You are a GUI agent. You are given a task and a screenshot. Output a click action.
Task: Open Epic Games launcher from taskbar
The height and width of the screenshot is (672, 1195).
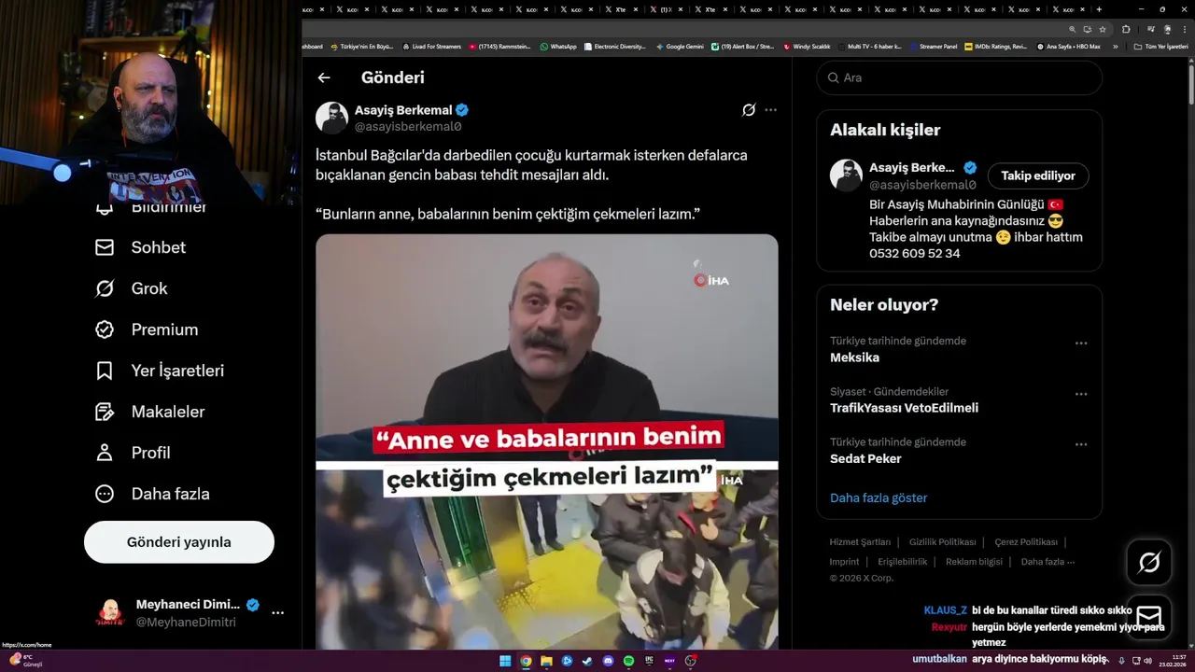tap(649, 661)
